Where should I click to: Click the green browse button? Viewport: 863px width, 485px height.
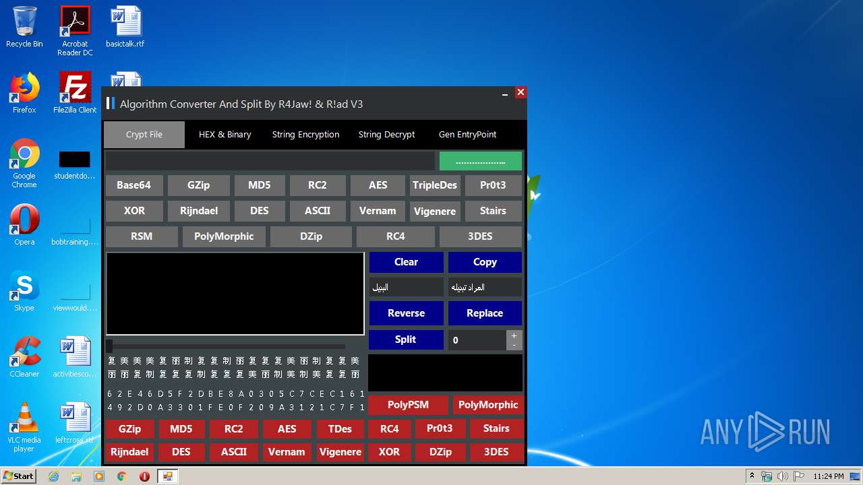(x=481, y=161)
